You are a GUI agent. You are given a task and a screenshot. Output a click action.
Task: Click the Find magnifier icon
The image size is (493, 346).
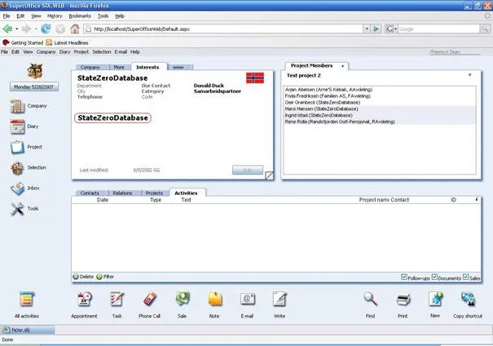370,299
